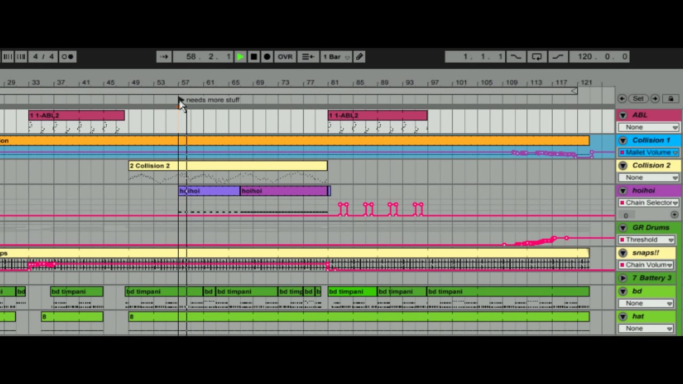Fold the snaps!! track
Screen dimensions: 683x384
pos(623,253)
